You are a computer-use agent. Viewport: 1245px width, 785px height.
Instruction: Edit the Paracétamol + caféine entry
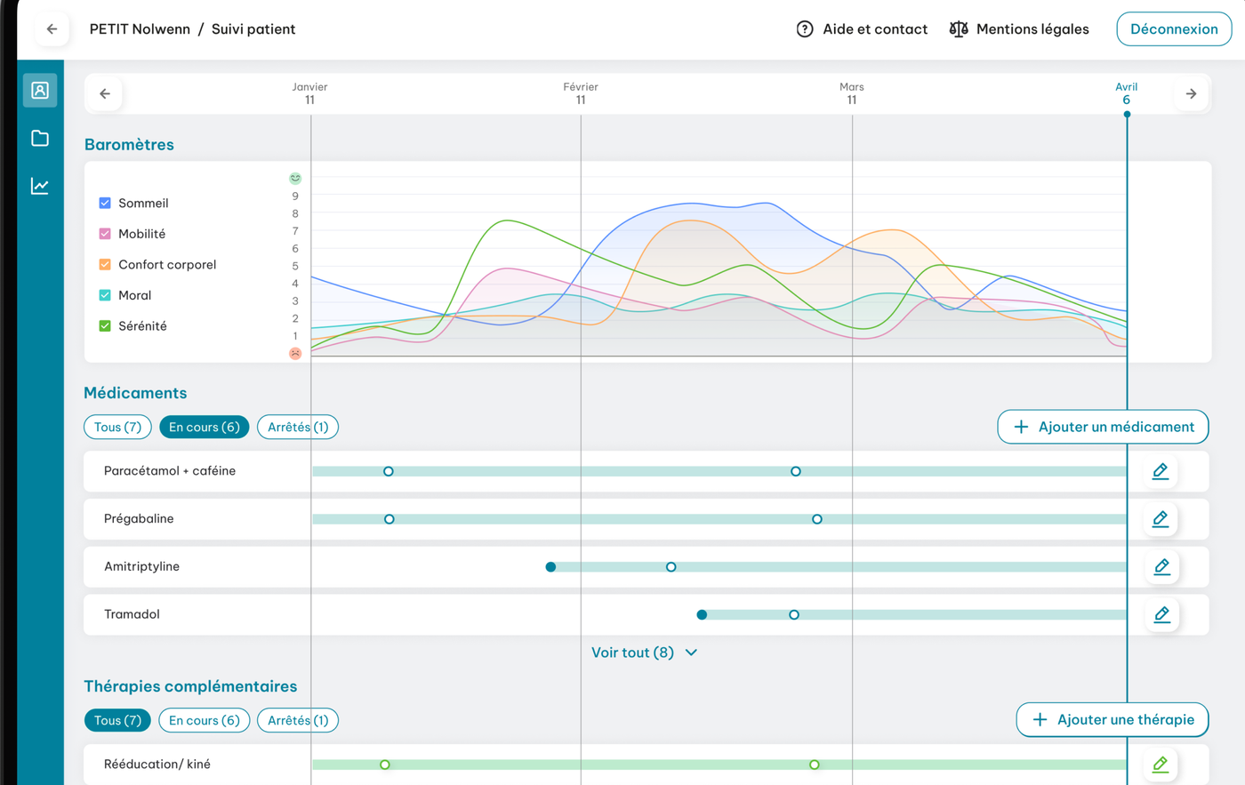coord(1161,471)
